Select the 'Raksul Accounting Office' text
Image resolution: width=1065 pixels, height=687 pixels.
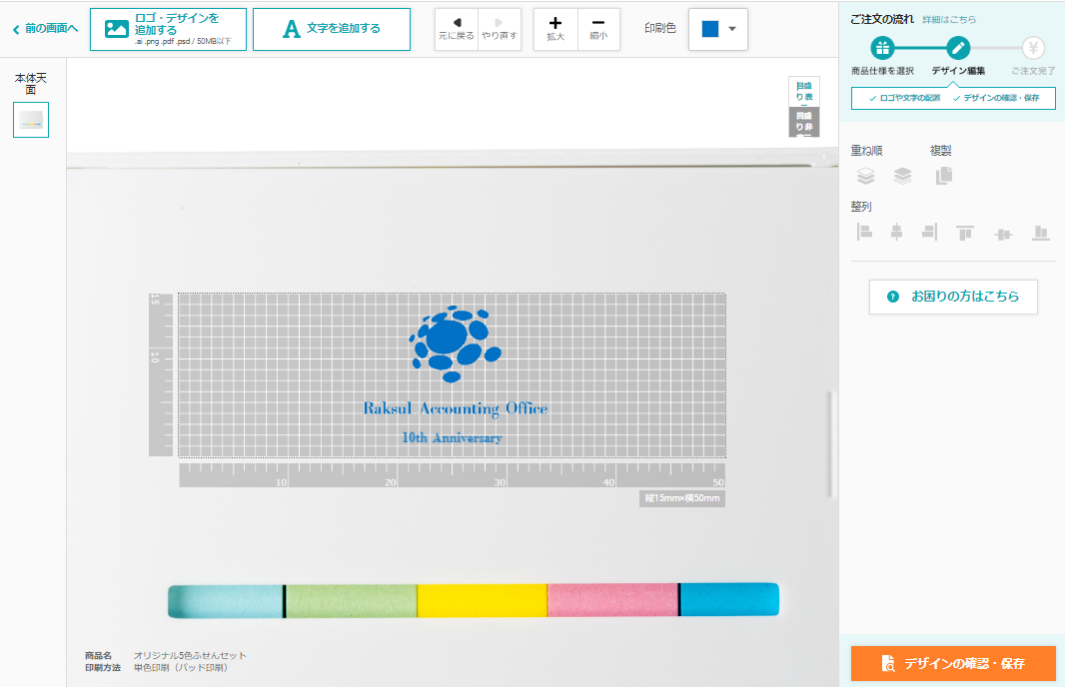tap(455, 408)
